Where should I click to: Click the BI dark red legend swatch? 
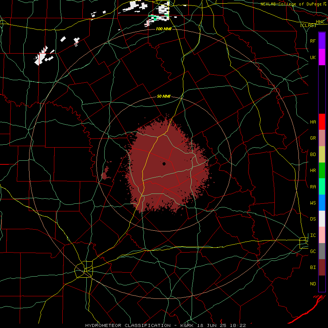coord(322,268)
